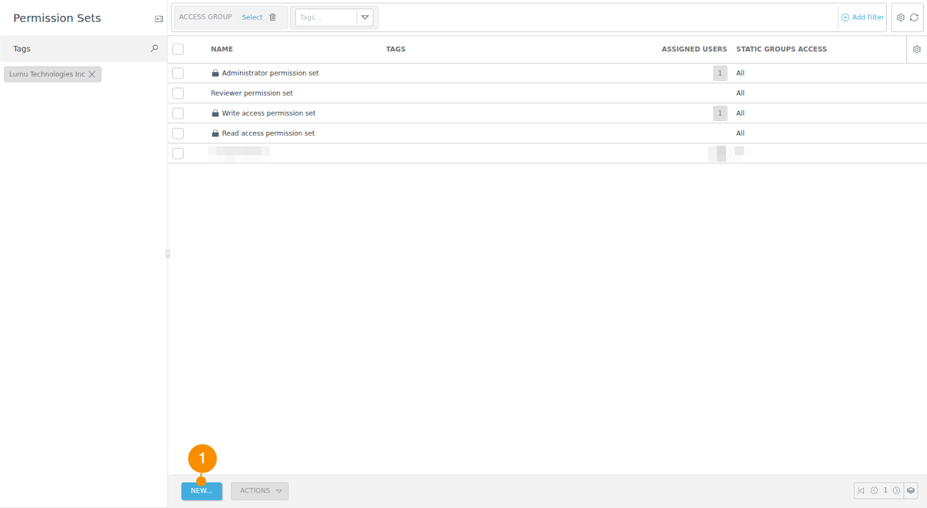Open the Tags filter dropdown arrow

[365, 17]
